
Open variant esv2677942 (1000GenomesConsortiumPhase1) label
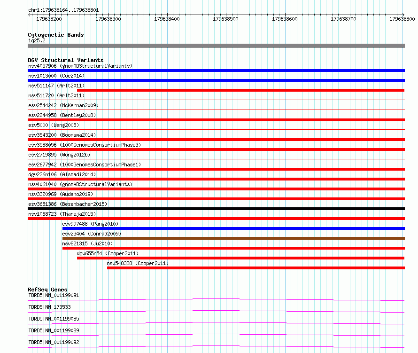click(85, 165)
